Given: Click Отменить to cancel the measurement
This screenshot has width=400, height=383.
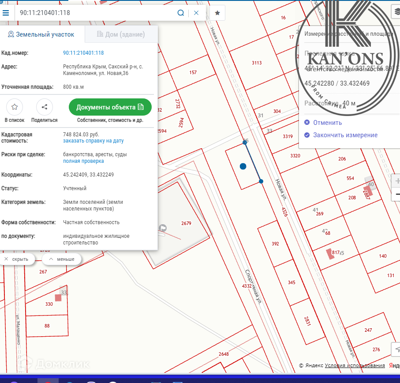Looking at the screenshot, I should (x=327, y=123).
